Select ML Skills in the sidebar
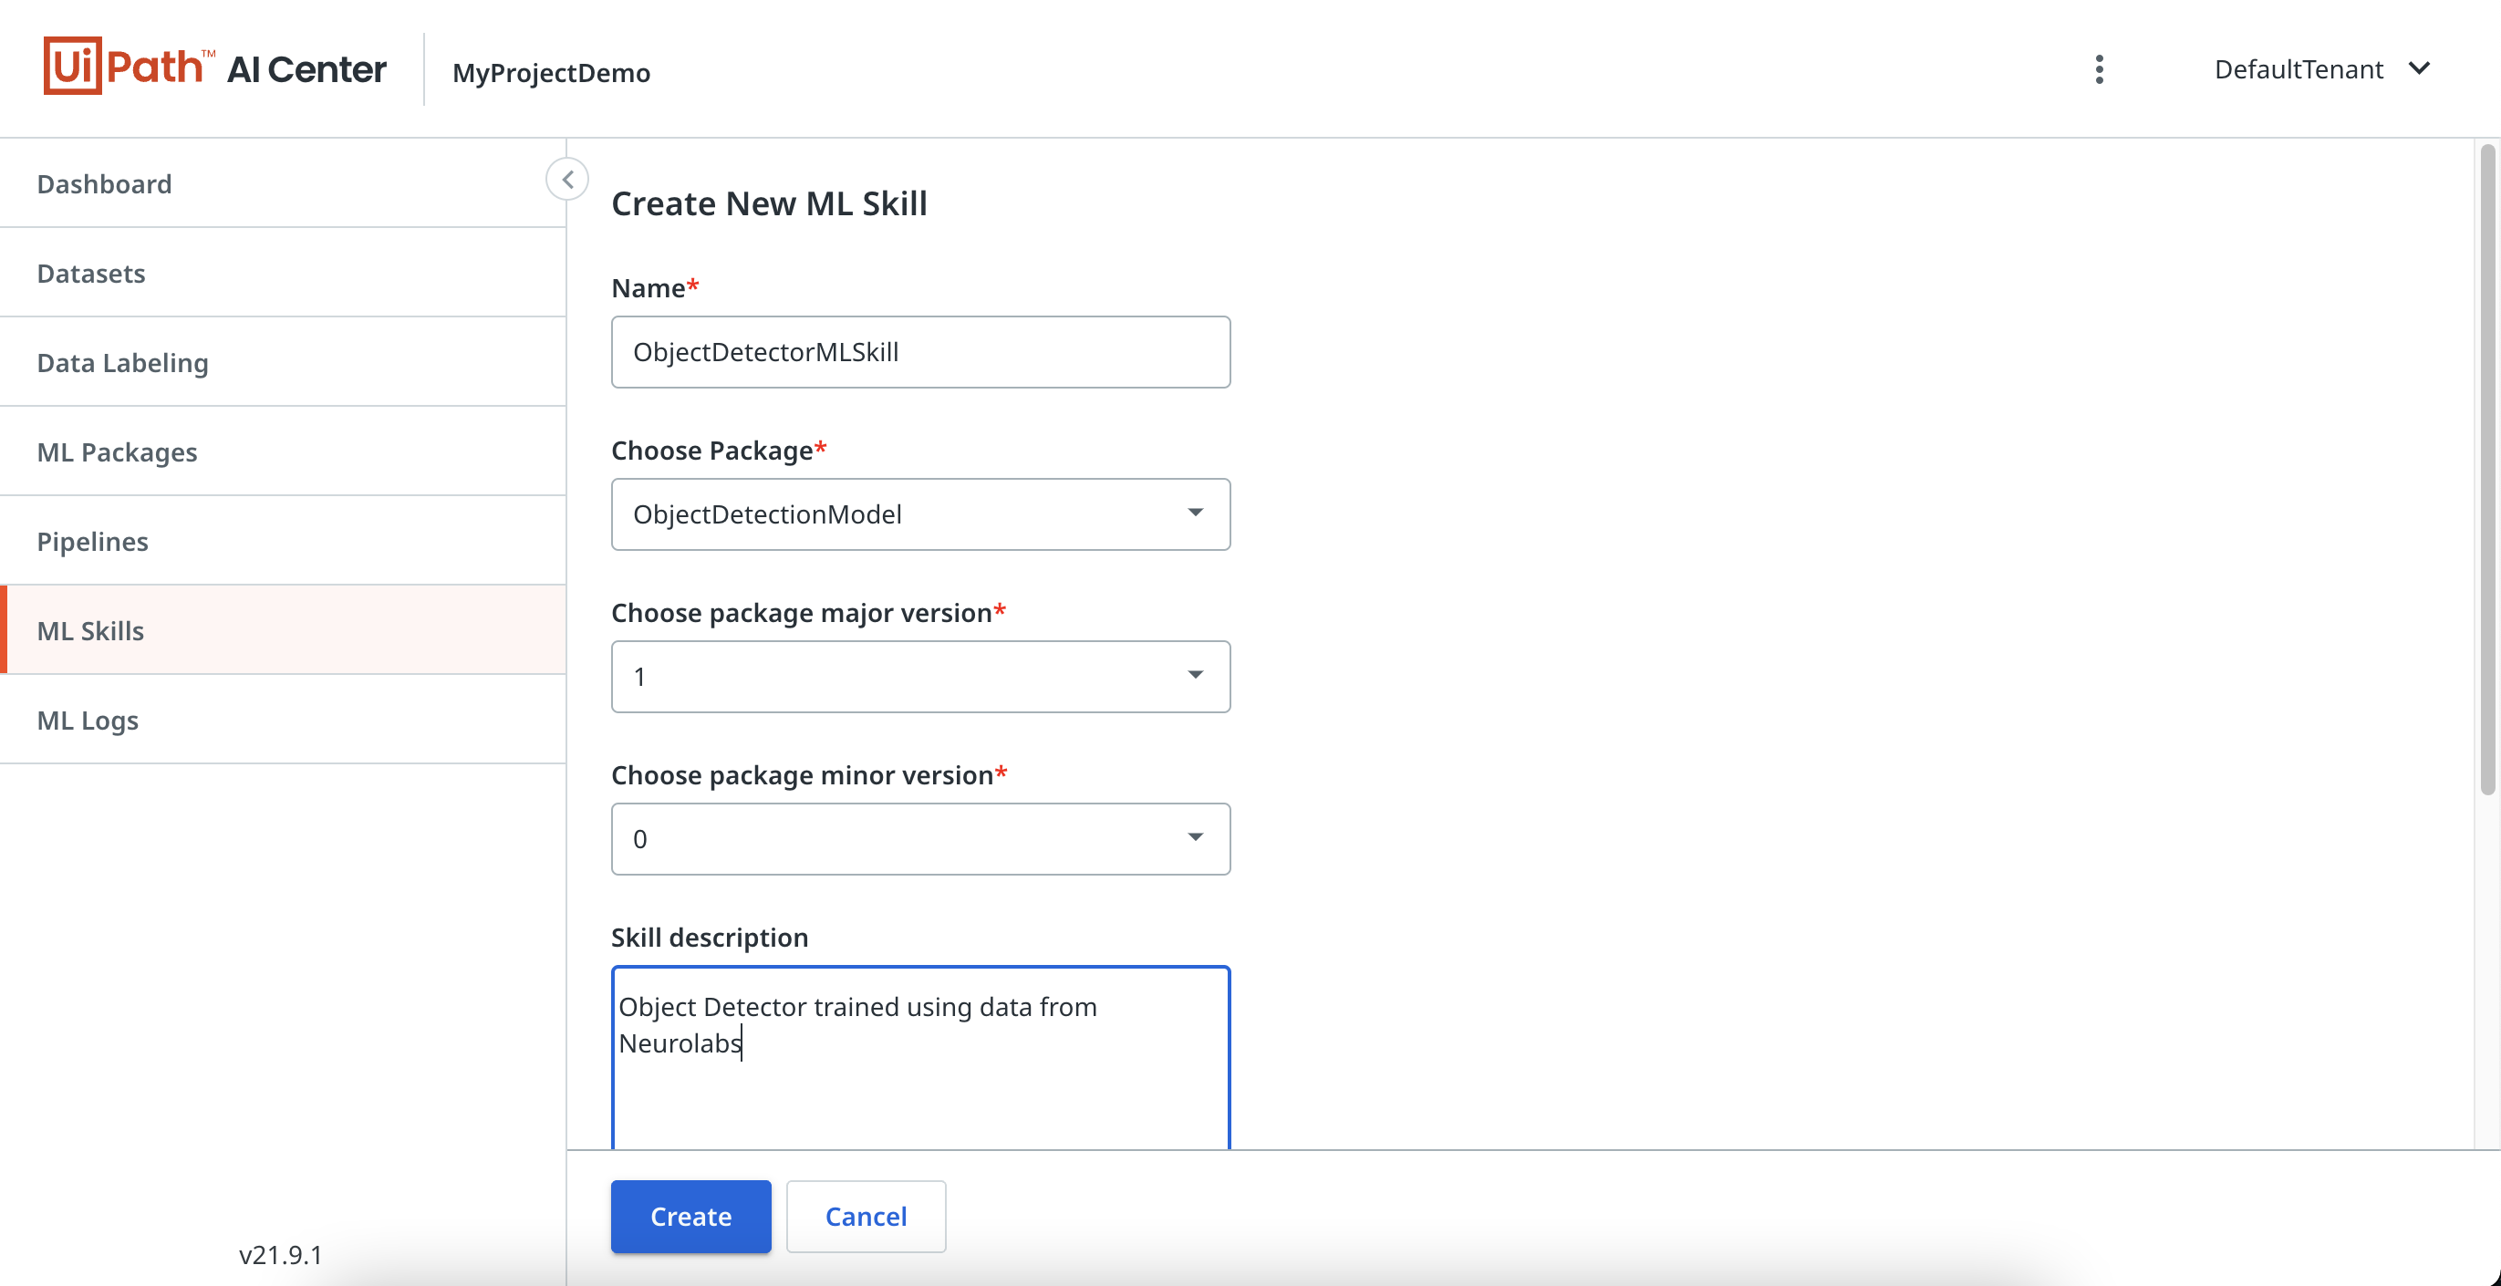This screenshot has width=2501, height=1286. point(283,630)
